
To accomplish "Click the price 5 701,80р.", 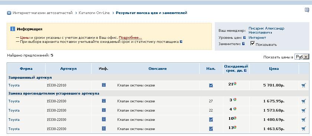I will point(274,85).
